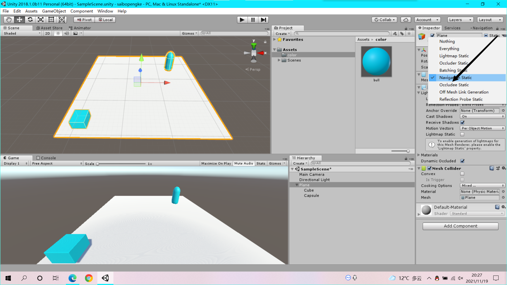
Task: Open the Shaded draw mode dropdown
Action: tap(21, 33)
